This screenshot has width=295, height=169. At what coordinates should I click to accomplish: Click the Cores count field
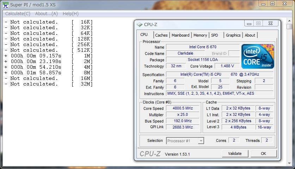click(234, 140)
